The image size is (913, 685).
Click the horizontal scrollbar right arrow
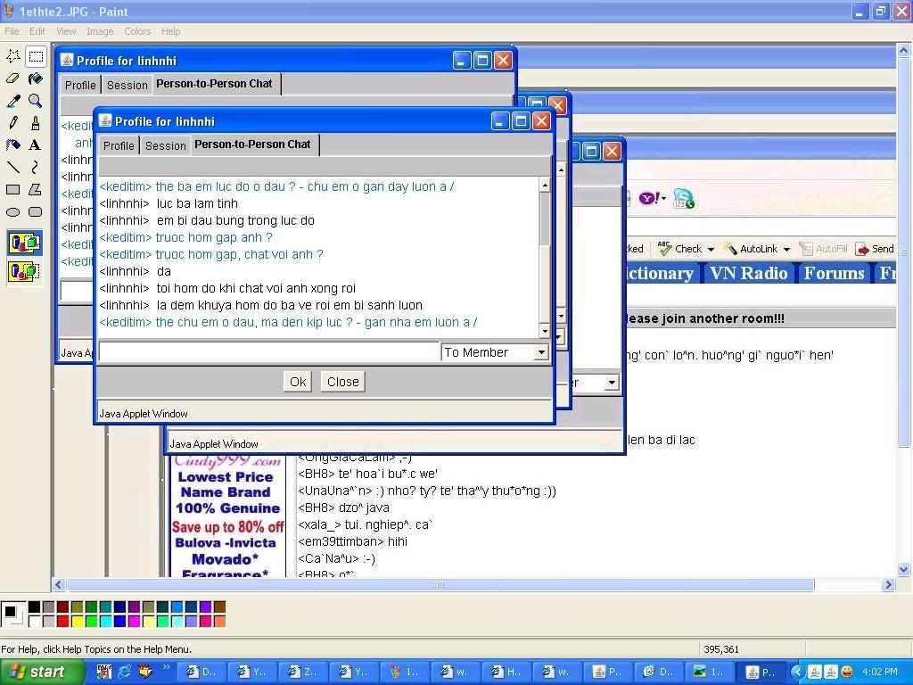(x=888, y=584)
